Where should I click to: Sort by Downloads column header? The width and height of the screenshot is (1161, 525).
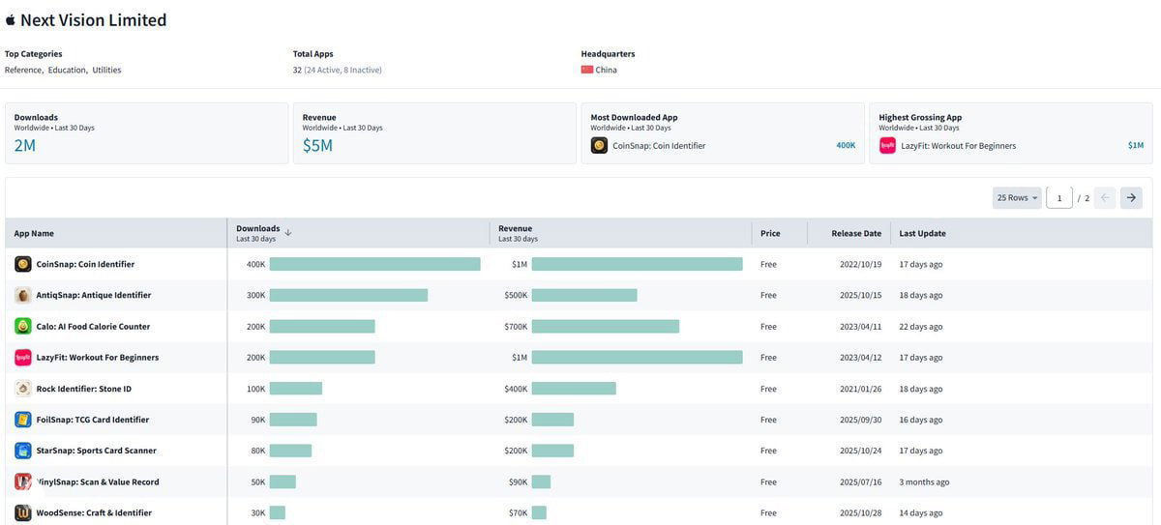[258, 229]
